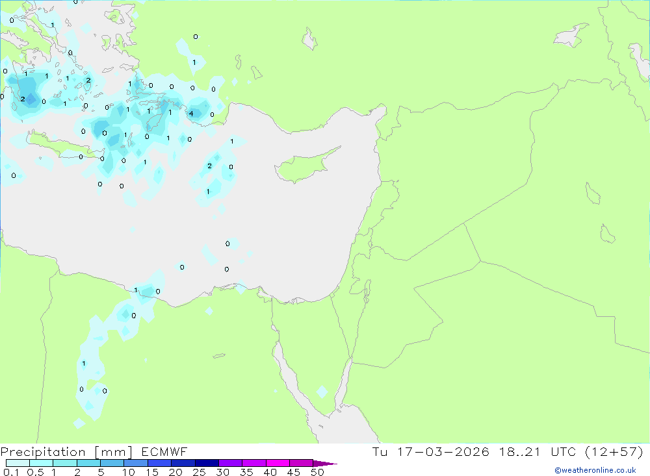Click the 15–20 mm blue legend swatch
The image size is (650, 476).
click(160, 463)
